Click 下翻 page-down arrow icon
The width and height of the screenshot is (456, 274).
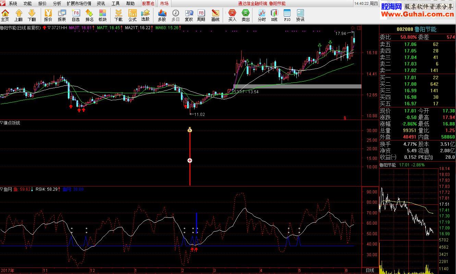point(32,15)
